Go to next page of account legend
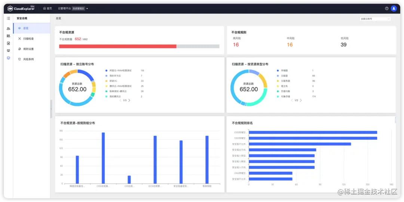The height and width of the screenshot is (202, 404). pyautogui.click(x=129, y=100)
